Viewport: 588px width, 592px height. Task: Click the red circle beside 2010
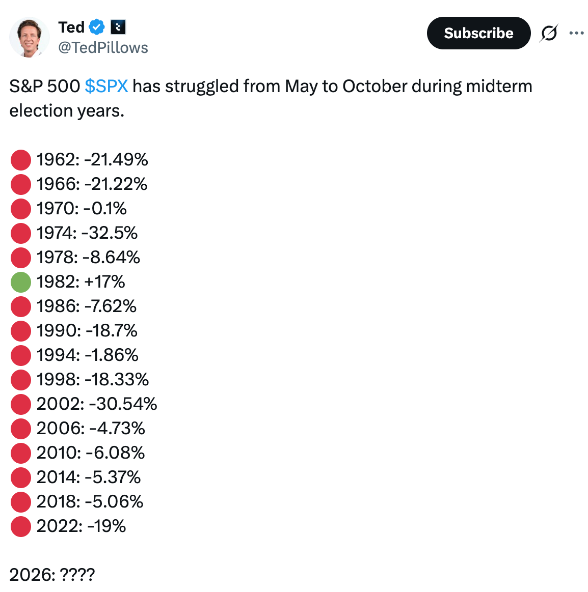21,453
